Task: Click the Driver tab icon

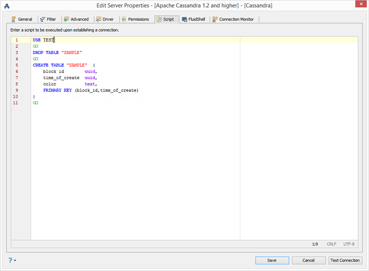Action: click(x=98, y=19)
